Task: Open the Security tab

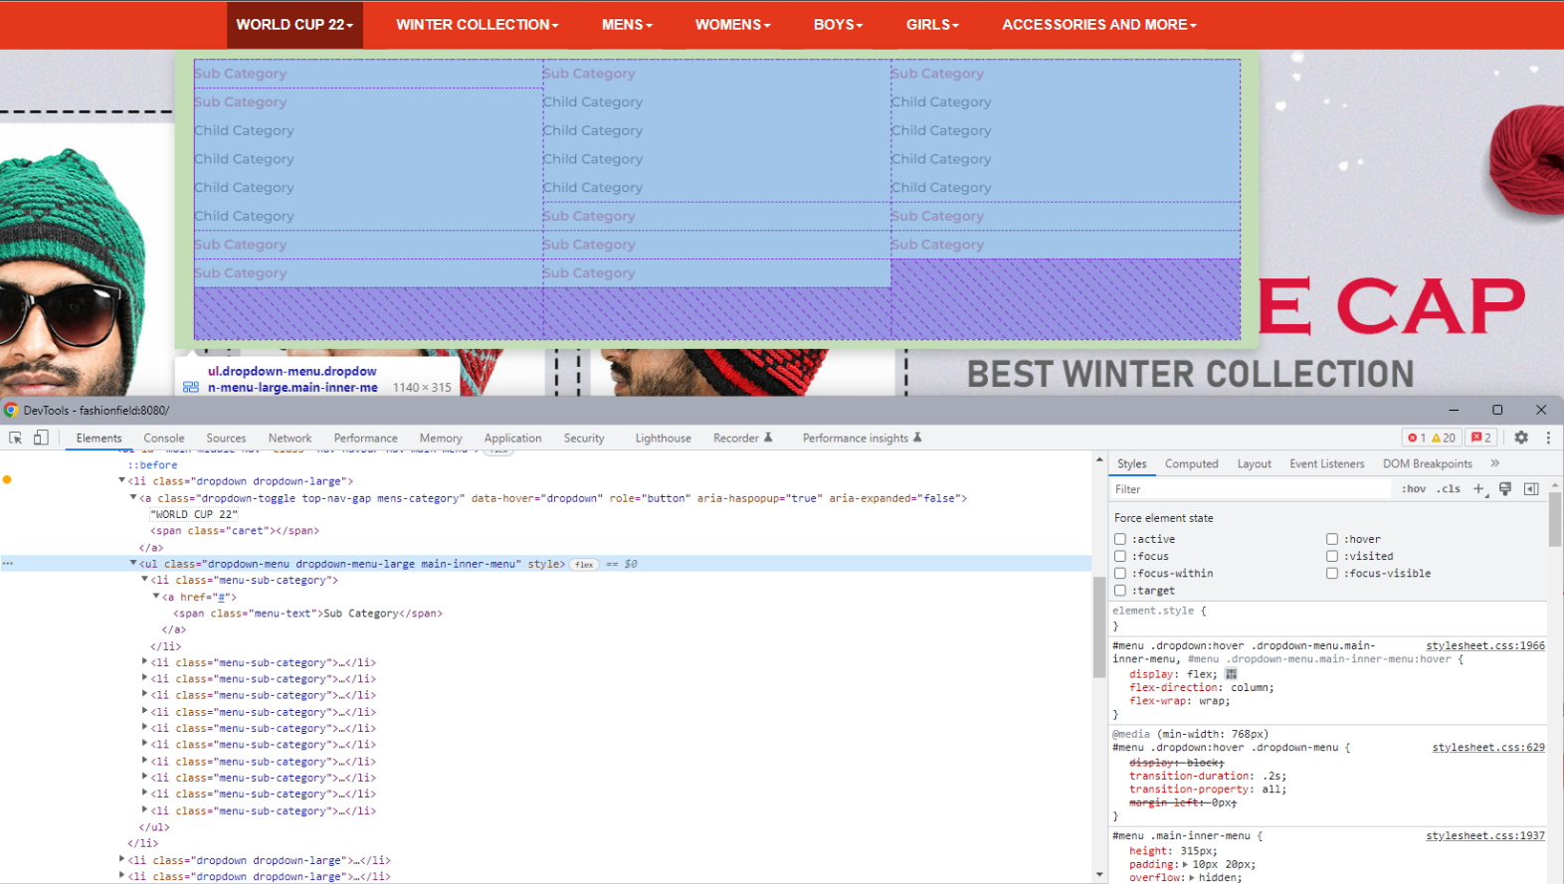Action: 583,438
